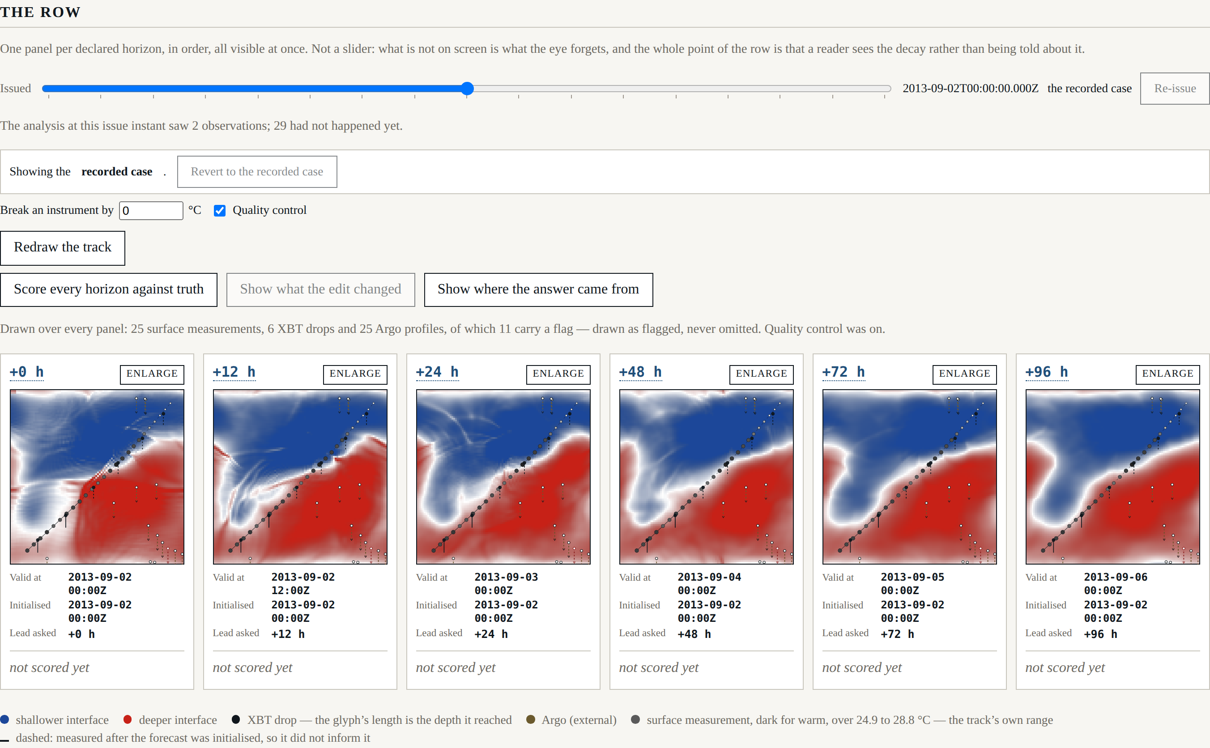Open the +24 h horizon heading link
The width and height of the screenshot is (1210, 748).
pyautogui.click(x=437, y=372)
